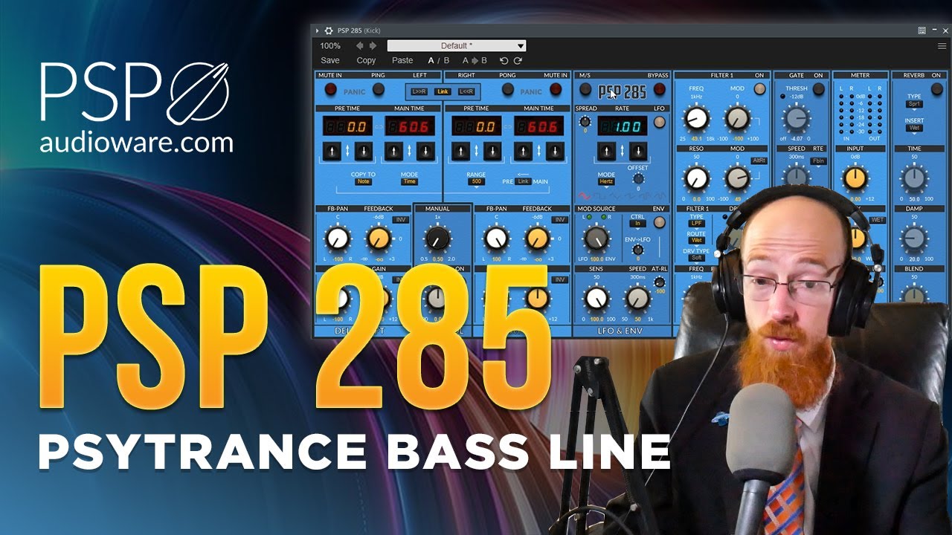952x535 pixels.
Task: Open the filter ROUTE Wet dropdown
Action: tap(697, 241)
